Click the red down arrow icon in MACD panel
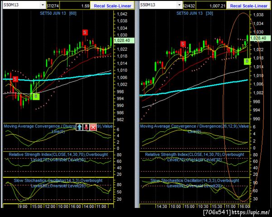 tap(87, 127)
